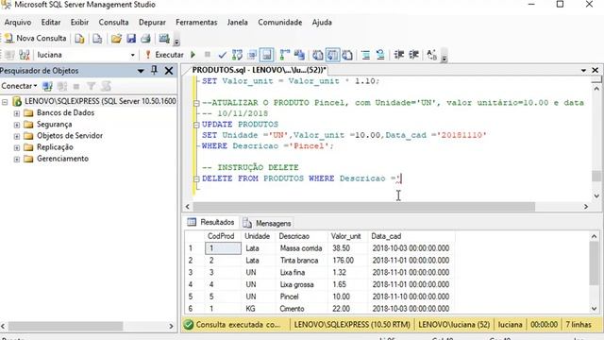Switch to the Mensagens tab

coord(267,223)
